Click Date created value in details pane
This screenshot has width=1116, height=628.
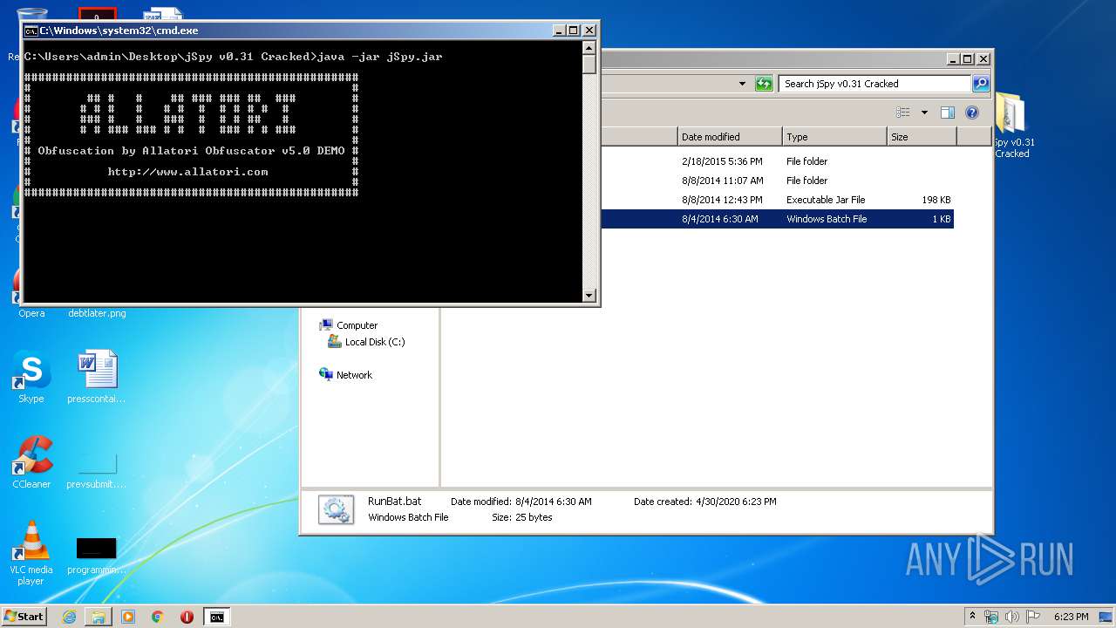click(736, 502)
